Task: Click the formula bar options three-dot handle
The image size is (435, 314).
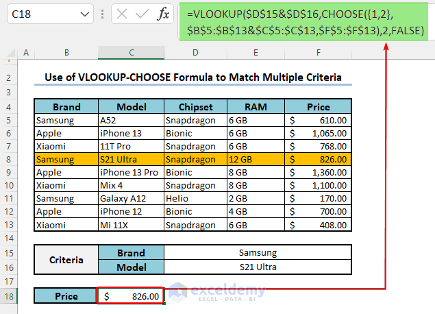Action: (x=102, y=14)
